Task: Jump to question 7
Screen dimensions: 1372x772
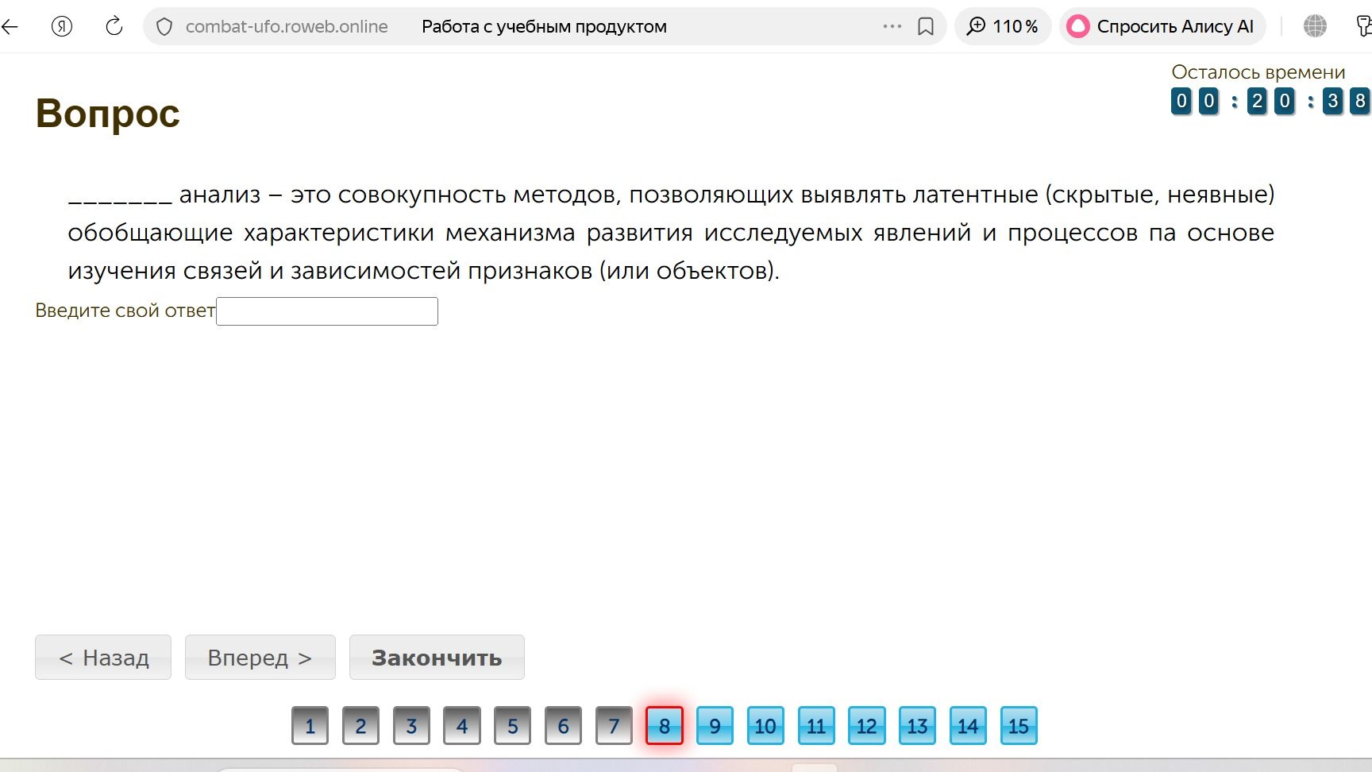Action: click(x=614, y=726)
